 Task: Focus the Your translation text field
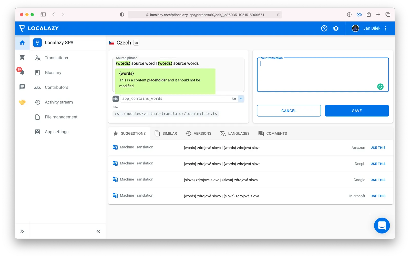click(x=323, y=75)
